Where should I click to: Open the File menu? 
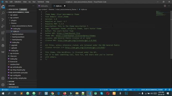click(6, 2)
